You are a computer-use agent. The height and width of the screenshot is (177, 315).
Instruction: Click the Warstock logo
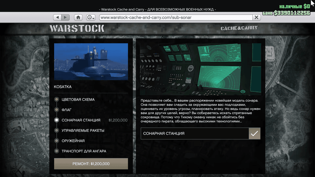coord(77,28)
